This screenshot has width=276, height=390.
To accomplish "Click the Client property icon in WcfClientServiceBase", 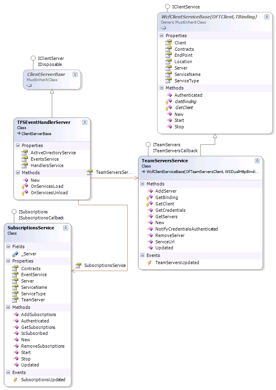I will click(168, 43).
